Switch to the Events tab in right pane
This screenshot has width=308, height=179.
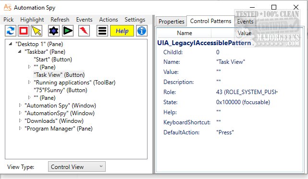(245, 21)
